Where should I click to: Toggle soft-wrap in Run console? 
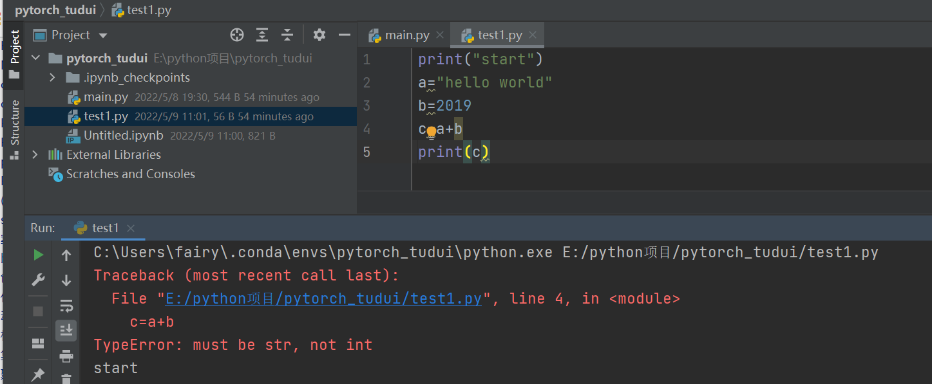(66, 306)
